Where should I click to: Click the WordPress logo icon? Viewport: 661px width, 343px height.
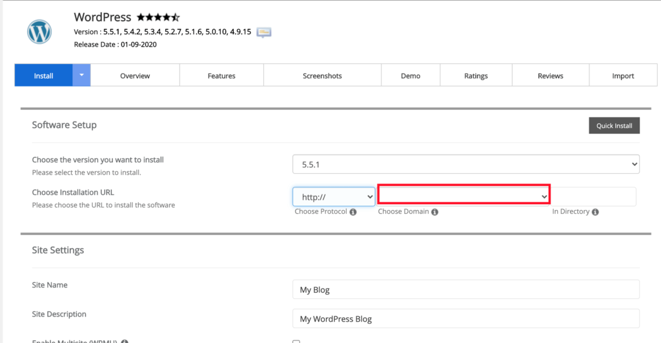39,32
